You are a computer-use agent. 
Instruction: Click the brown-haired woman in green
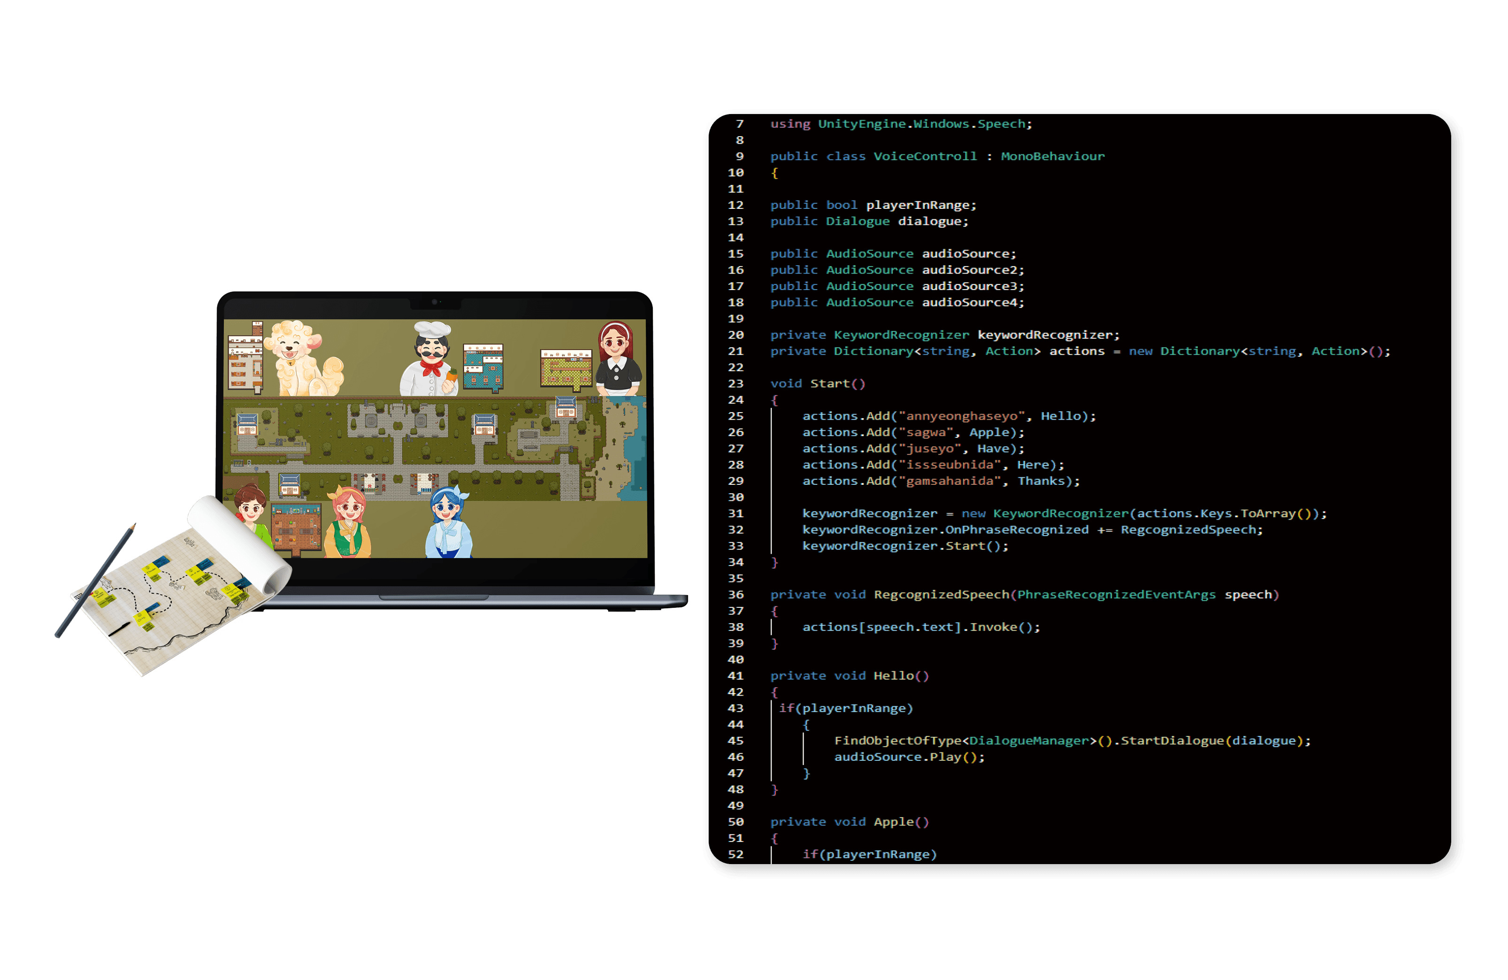click(x=252, y=512)
